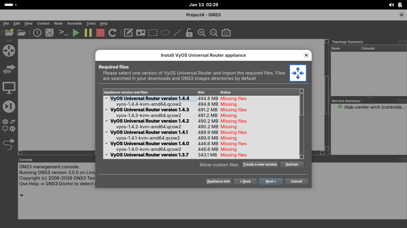The image size is (407, 228).
Task: Click the Add a note icon
Action: (x=128, y=33)
